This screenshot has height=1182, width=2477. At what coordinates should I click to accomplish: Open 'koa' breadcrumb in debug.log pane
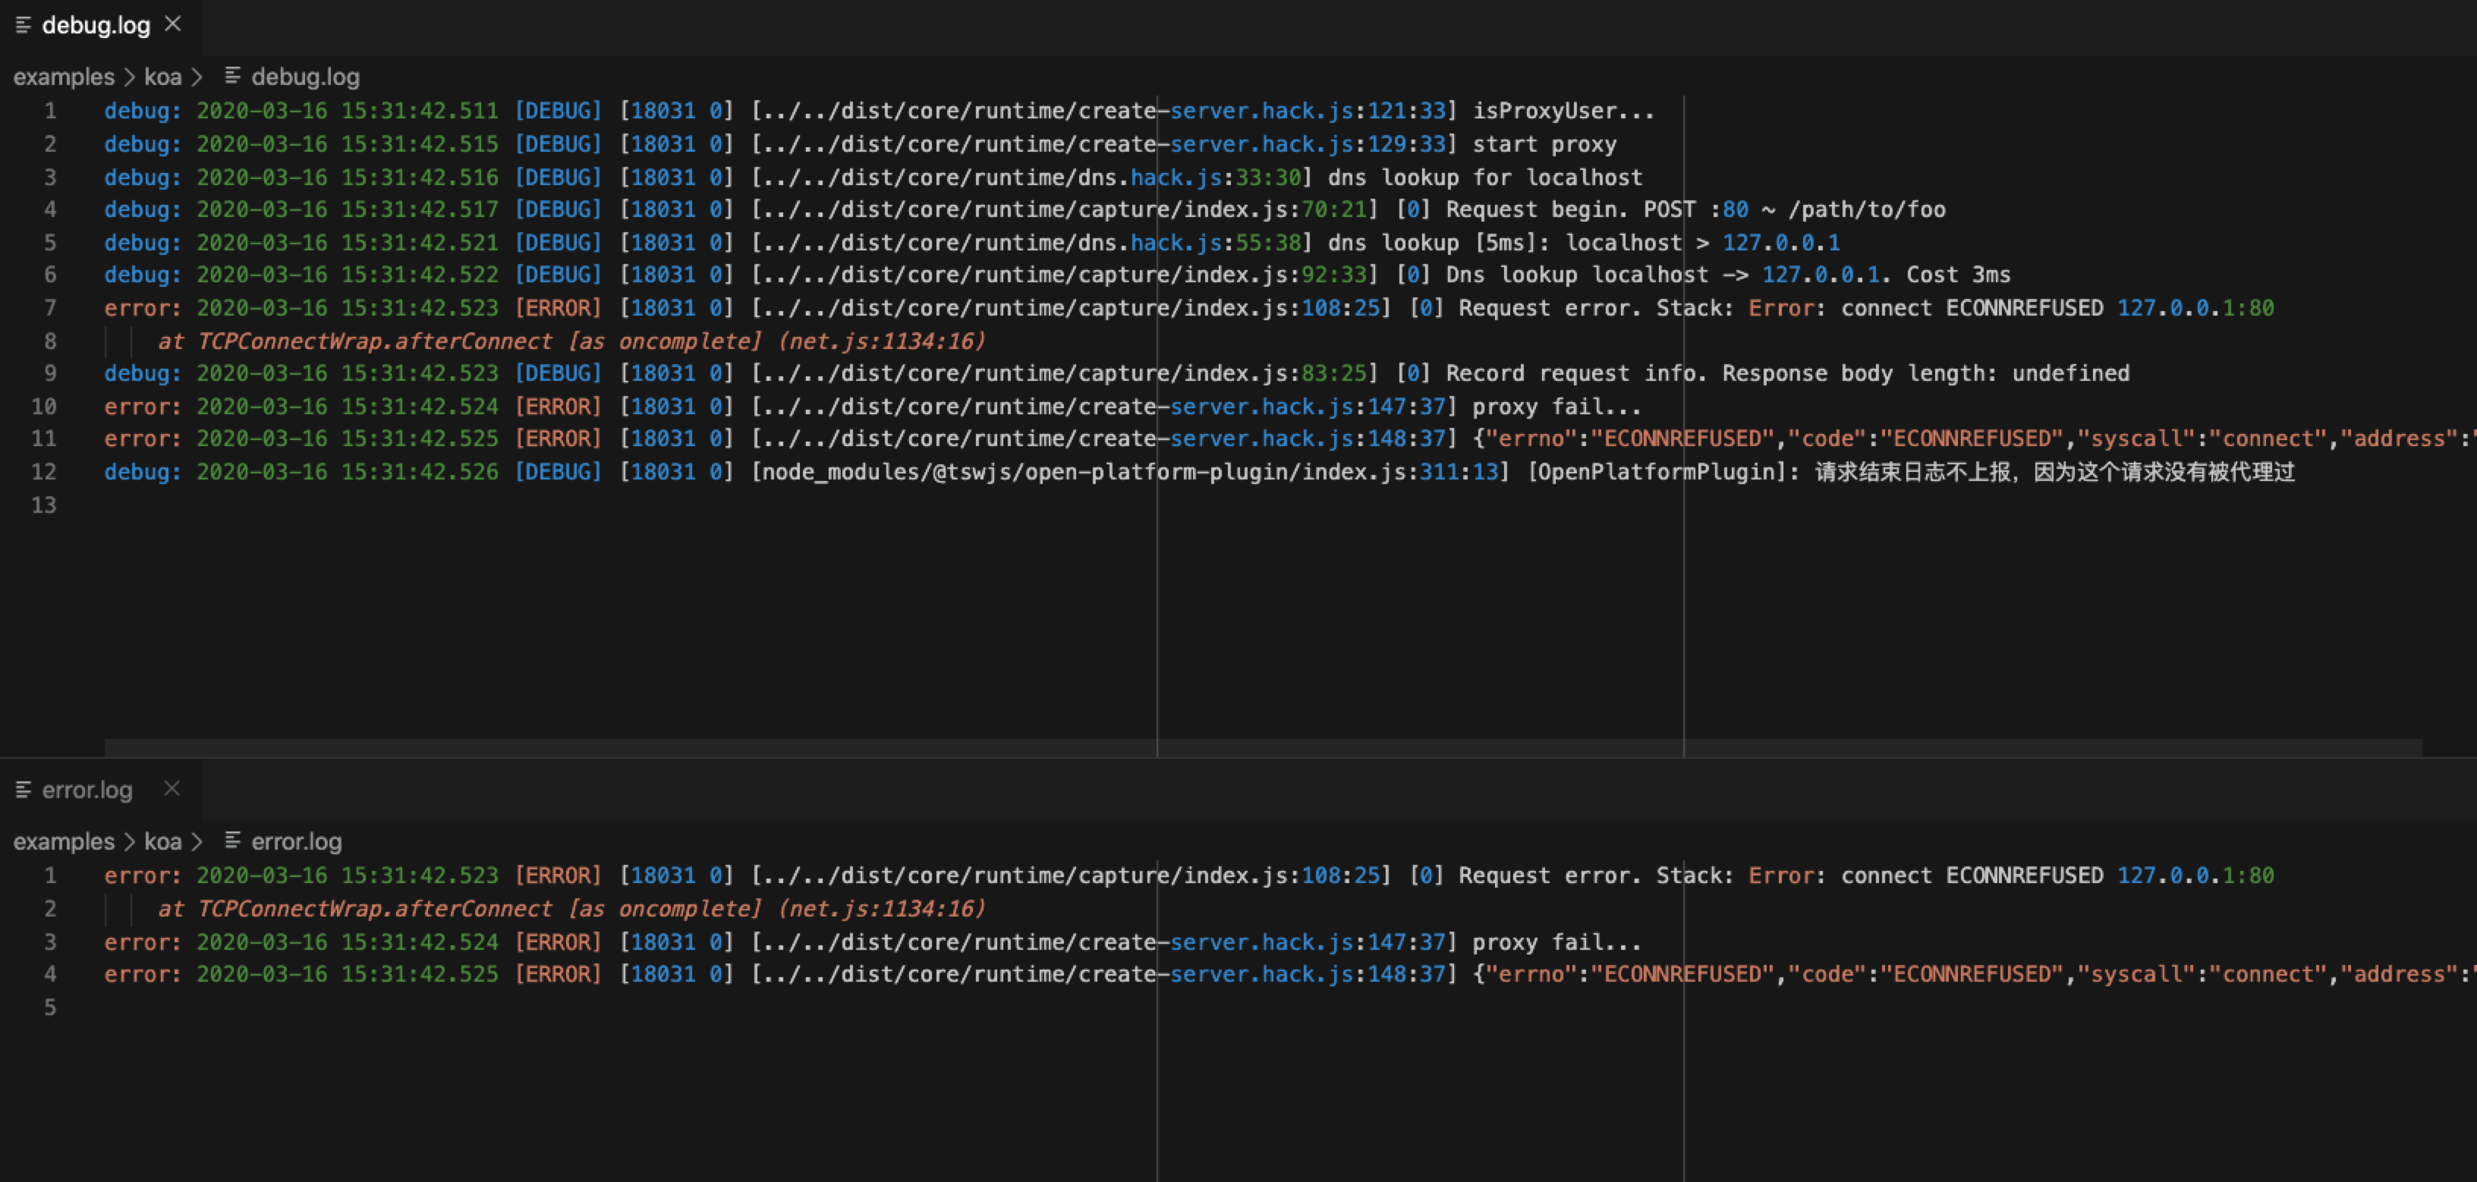pyautogui.click(x=162, y=77)
